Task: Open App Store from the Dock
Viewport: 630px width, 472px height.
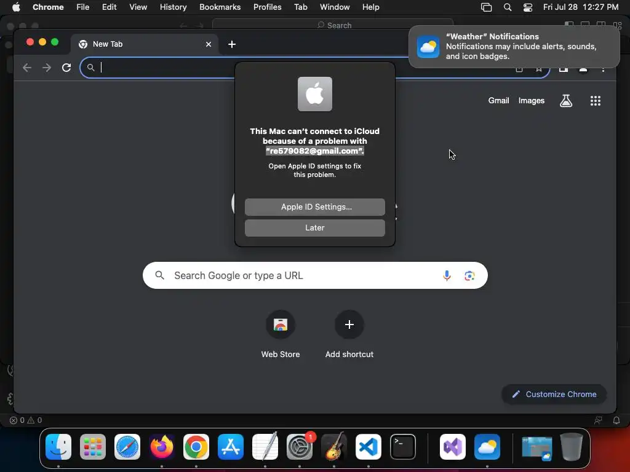Action: pos(231,447)
